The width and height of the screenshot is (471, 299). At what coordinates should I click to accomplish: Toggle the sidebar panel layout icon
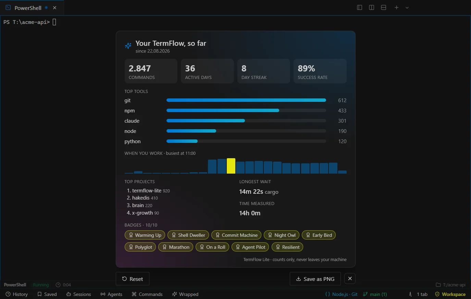(359, 8)
